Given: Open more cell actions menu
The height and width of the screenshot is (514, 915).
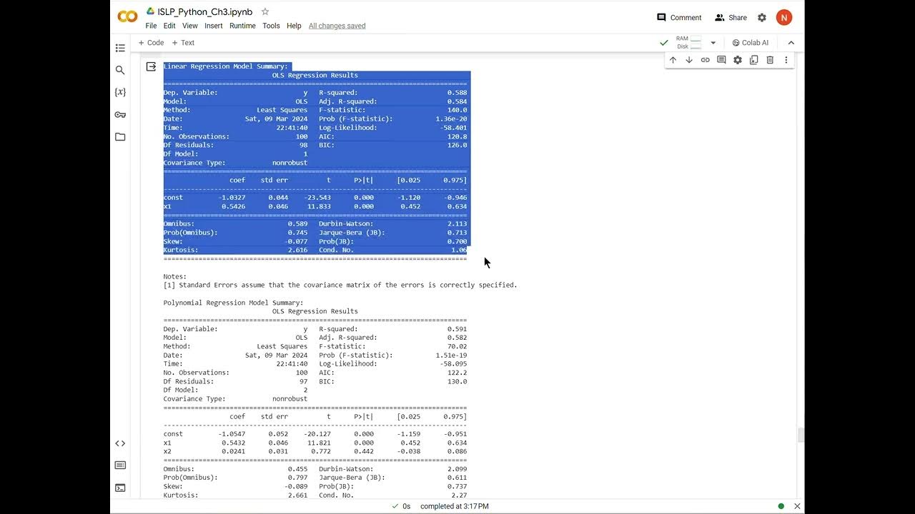Looking at the screenshot, I should coord(786,60).
